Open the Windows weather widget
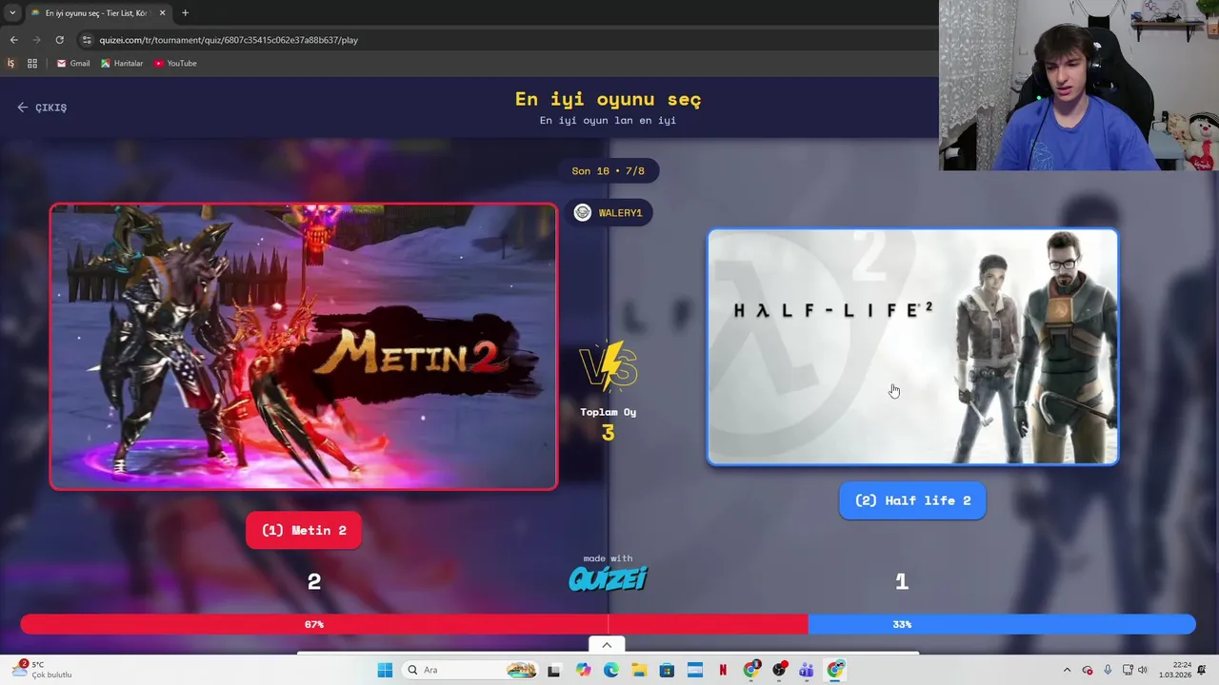The width and height of the screenshot is (1219, 685). 42,670
